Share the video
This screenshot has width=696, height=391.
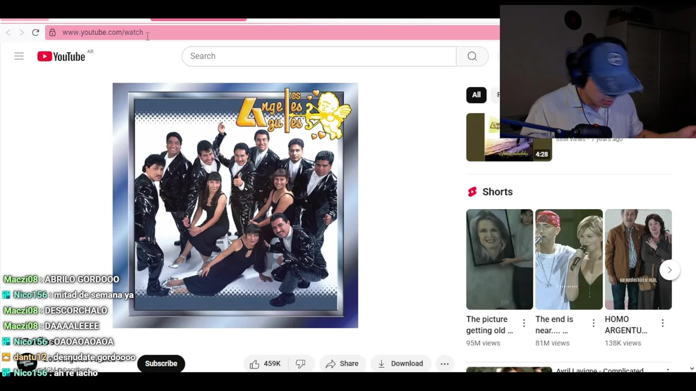point(343,364)
